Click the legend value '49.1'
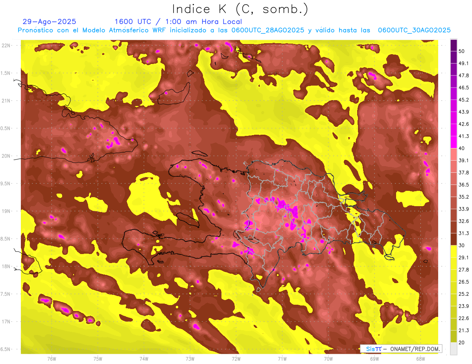472x364 pixels. [463, 63]
